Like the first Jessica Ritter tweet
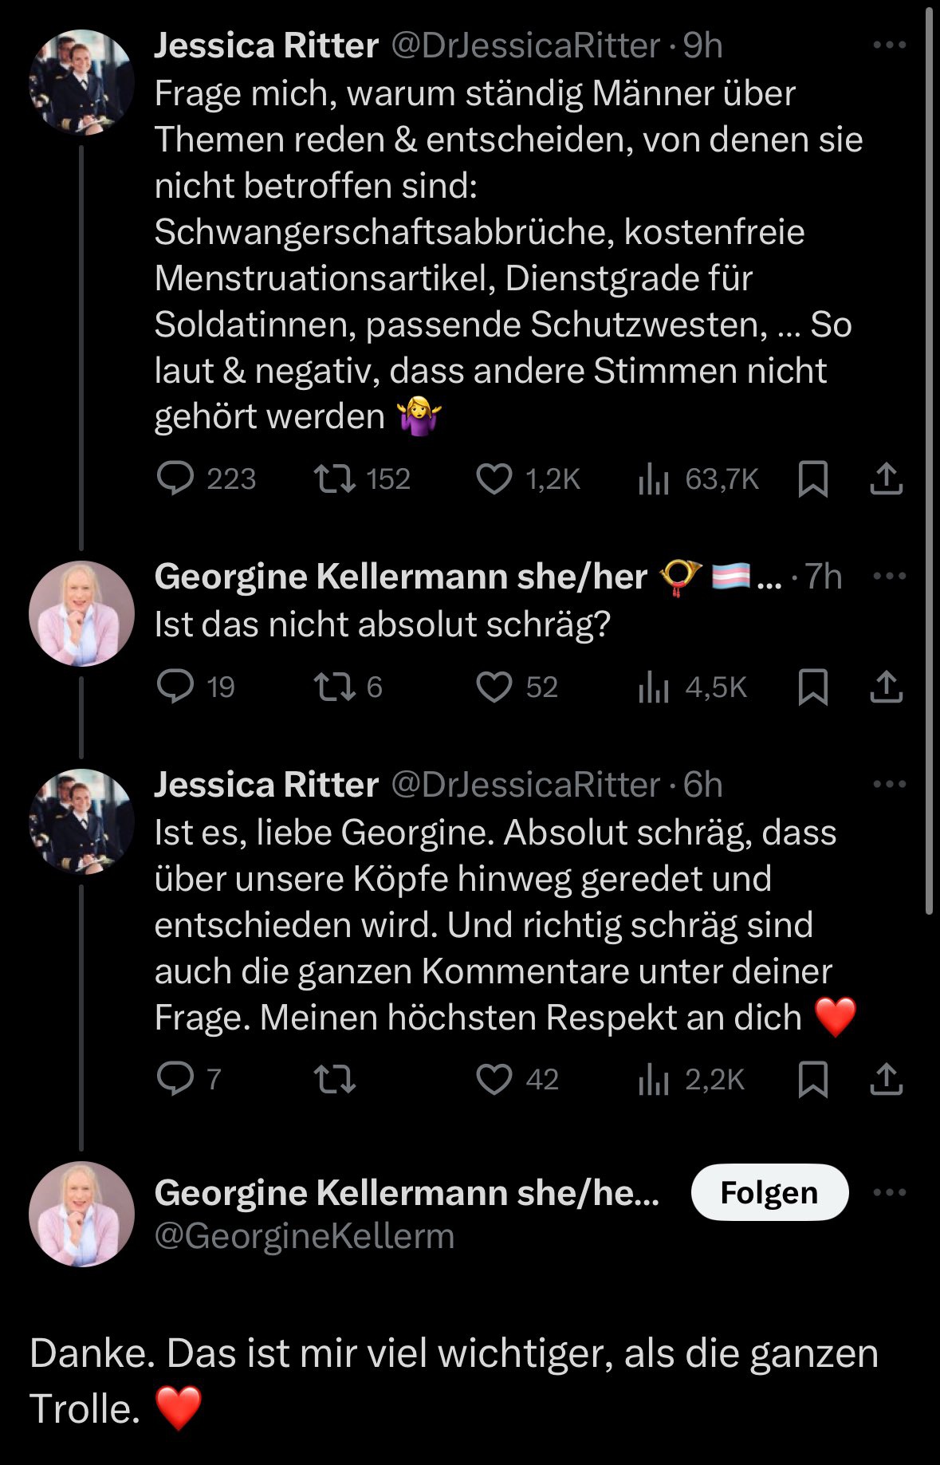This screenshot has height=1465, width=940. 494,479
